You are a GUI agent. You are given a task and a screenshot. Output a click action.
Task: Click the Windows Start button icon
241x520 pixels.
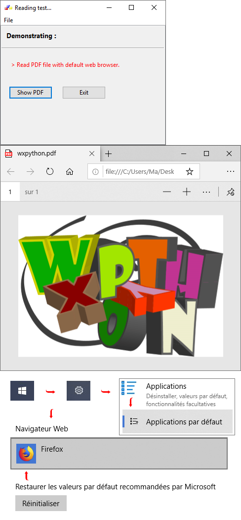tap(22, 391)
